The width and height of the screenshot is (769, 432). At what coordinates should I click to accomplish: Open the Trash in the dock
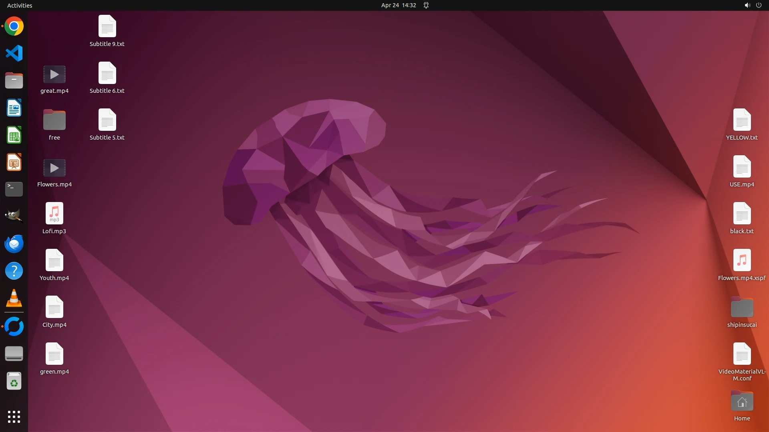(x=14, y=381)
